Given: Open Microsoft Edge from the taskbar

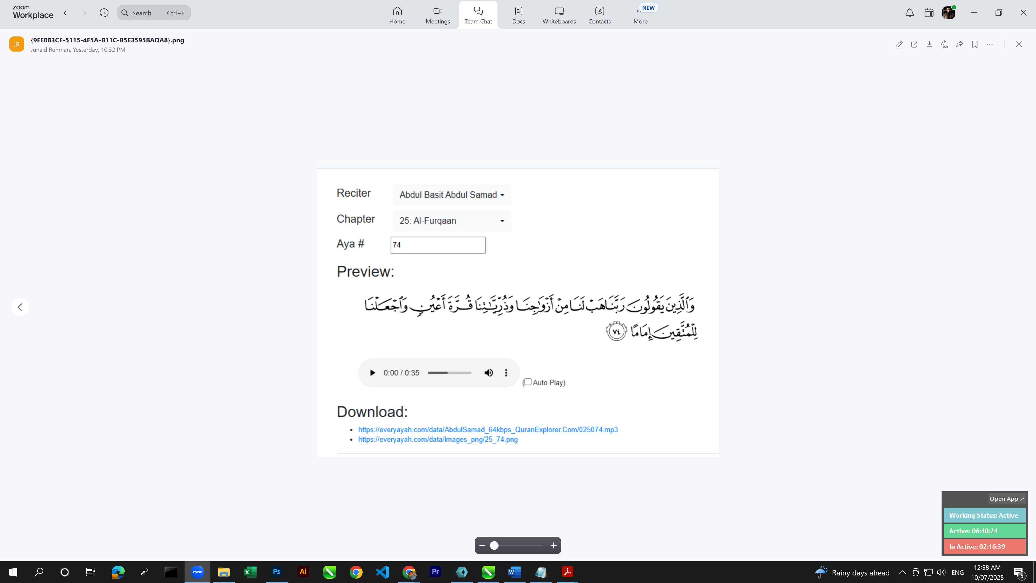Looking at the screenshot, I should pyautogui.click(x=118, y=572).
